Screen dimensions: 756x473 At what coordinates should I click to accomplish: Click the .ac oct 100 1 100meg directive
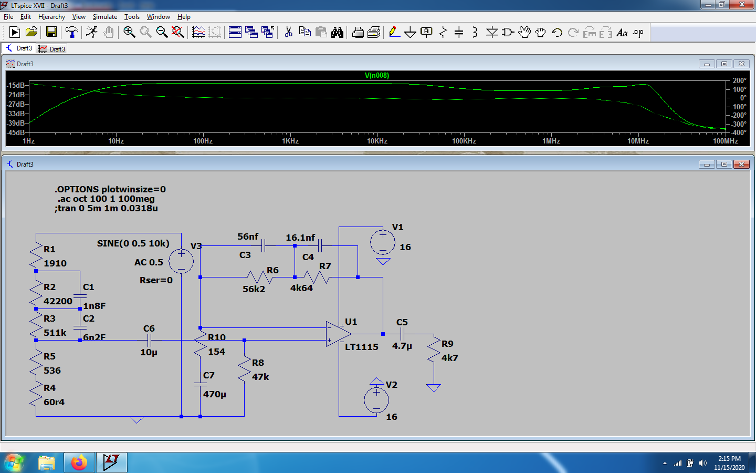pos(106,199)
